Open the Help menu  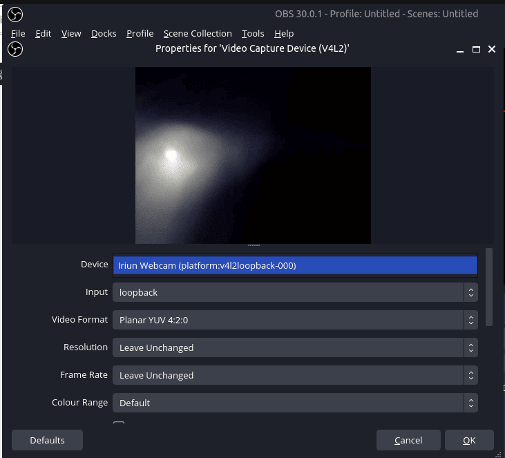pyautogui.click(x=284, y=33)
